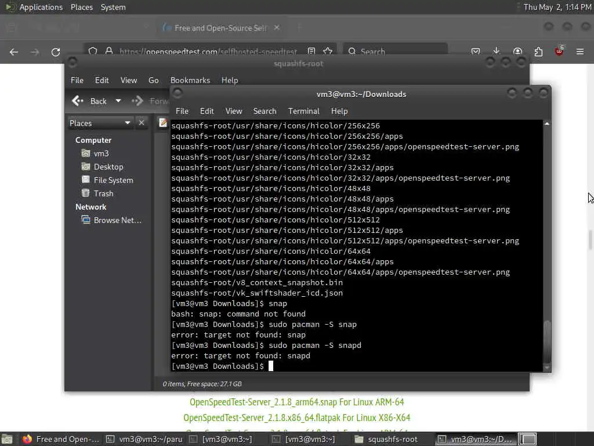Open the Firefox downloads arrow icon
Viewport: 594px width, 446px height.
[497, 51]
